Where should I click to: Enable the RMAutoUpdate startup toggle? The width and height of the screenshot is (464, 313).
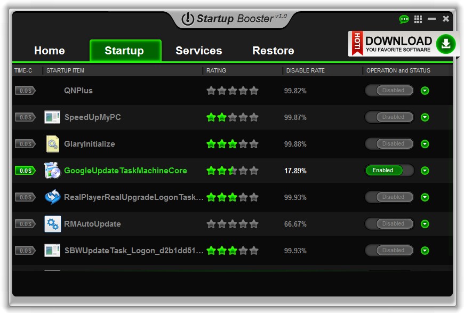[x=389, y=223]
